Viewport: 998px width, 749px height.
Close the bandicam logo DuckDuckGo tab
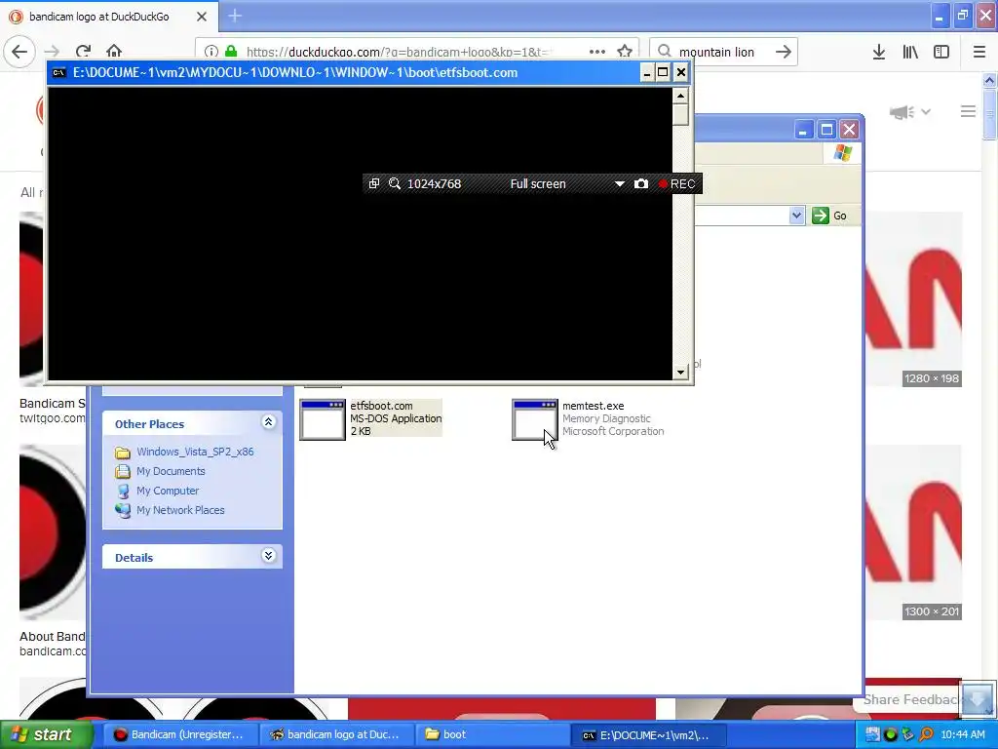[202, 17]
